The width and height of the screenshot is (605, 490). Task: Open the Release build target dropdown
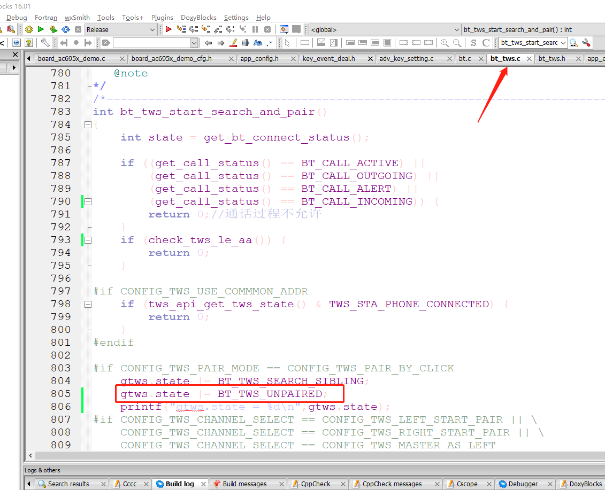click(152, 30)
